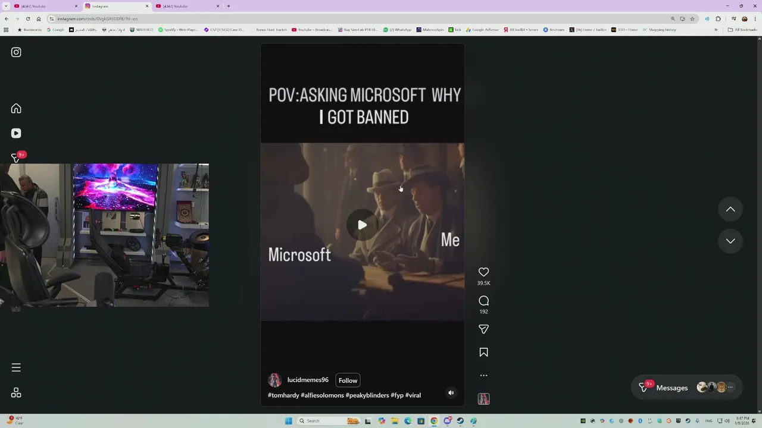
Task: Open lucidmemes96 profile name
Action: point(308,380)
